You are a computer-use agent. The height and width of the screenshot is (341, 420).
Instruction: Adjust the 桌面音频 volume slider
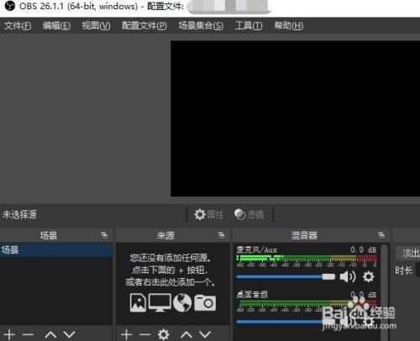pos(286,322)
